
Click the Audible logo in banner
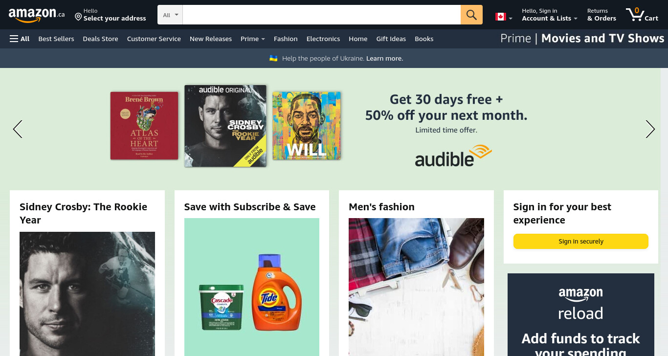[453, 156]
